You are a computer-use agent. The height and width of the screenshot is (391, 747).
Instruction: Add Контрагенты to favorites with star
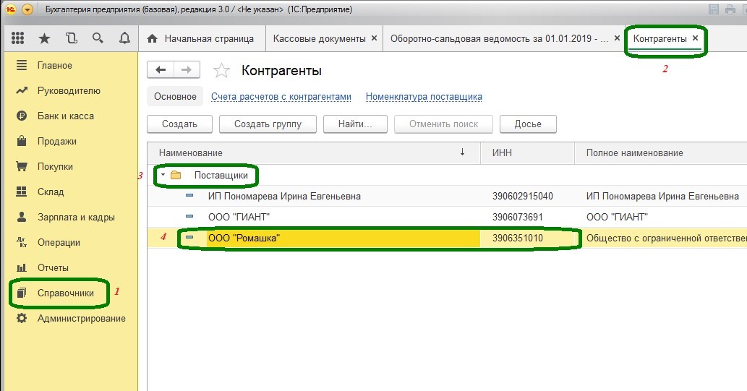221,71
